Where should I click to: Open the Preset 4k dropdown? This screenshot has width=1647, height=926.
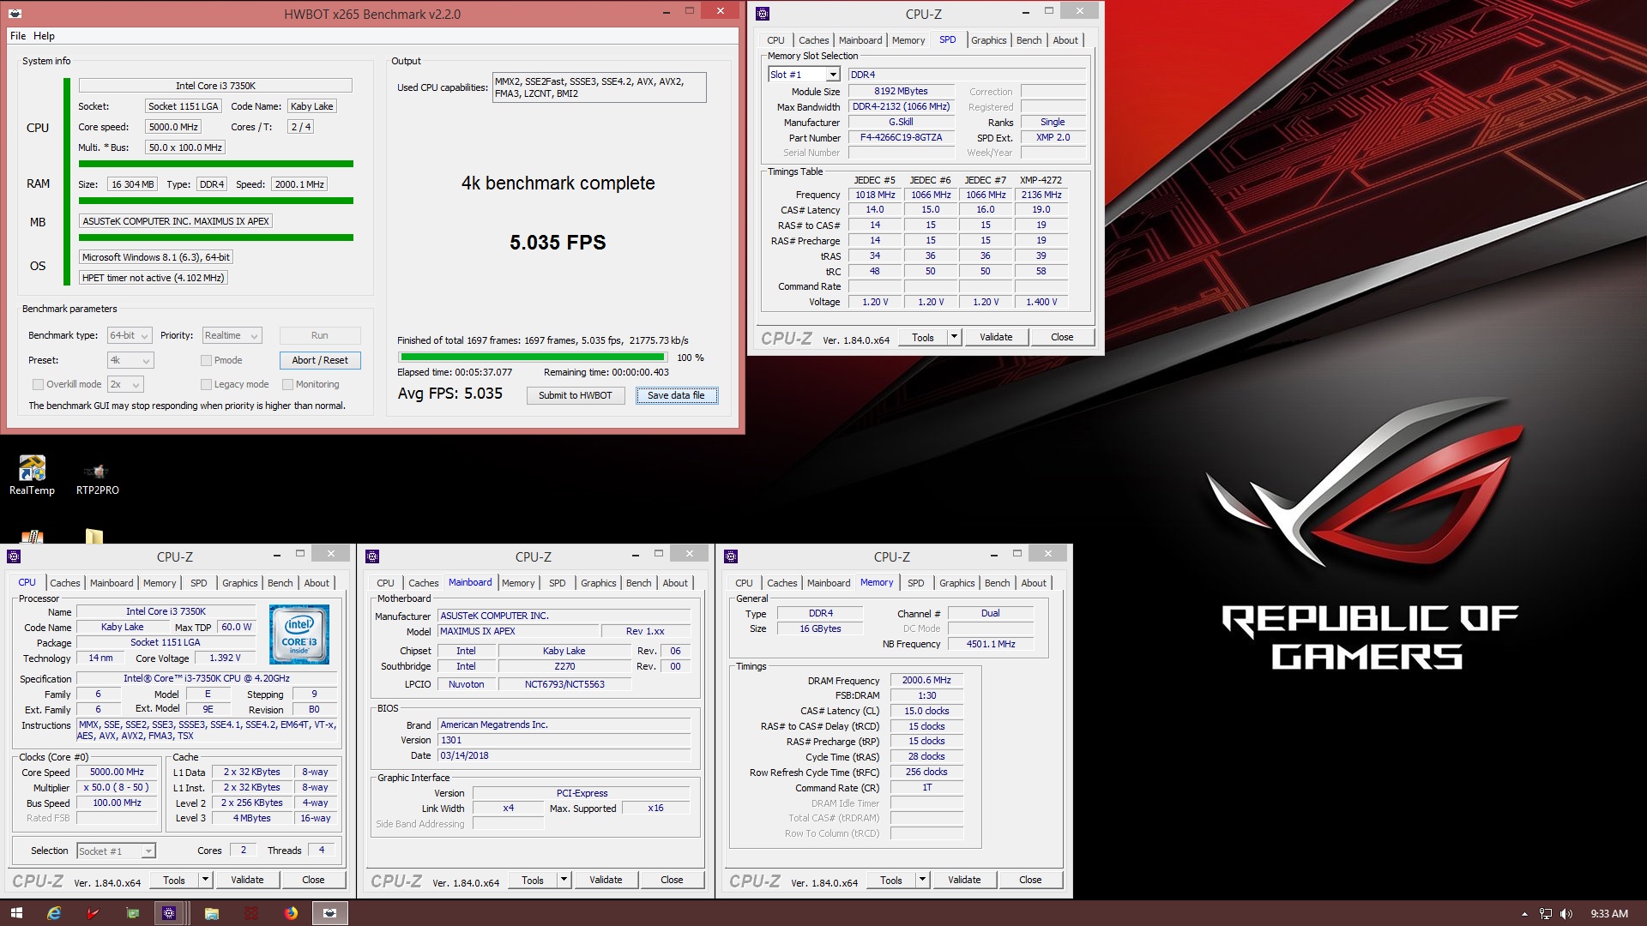point(130,360)
